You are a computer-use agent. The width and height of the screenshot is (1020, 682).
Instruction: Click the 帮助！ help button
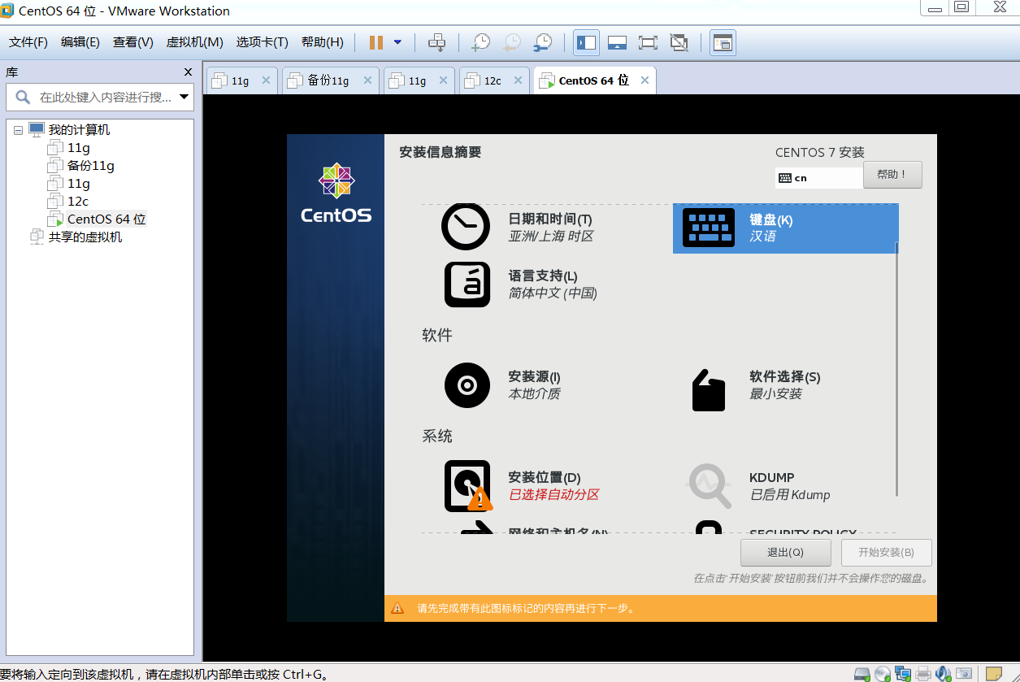click(892, 175)
